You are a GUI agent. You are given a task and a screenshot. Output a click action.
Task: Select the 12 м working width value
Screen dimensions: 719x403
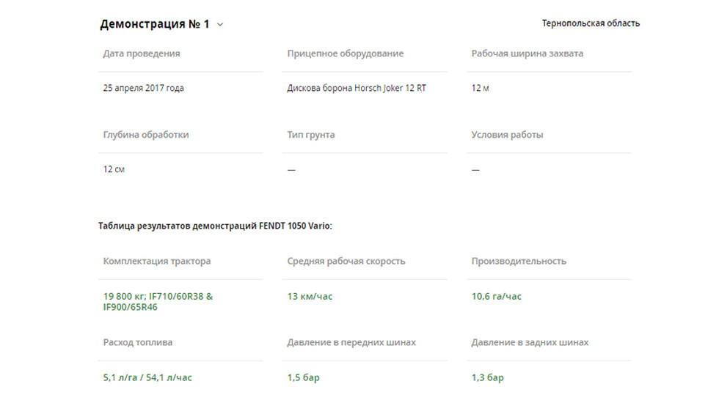click(x=480, y=88)
